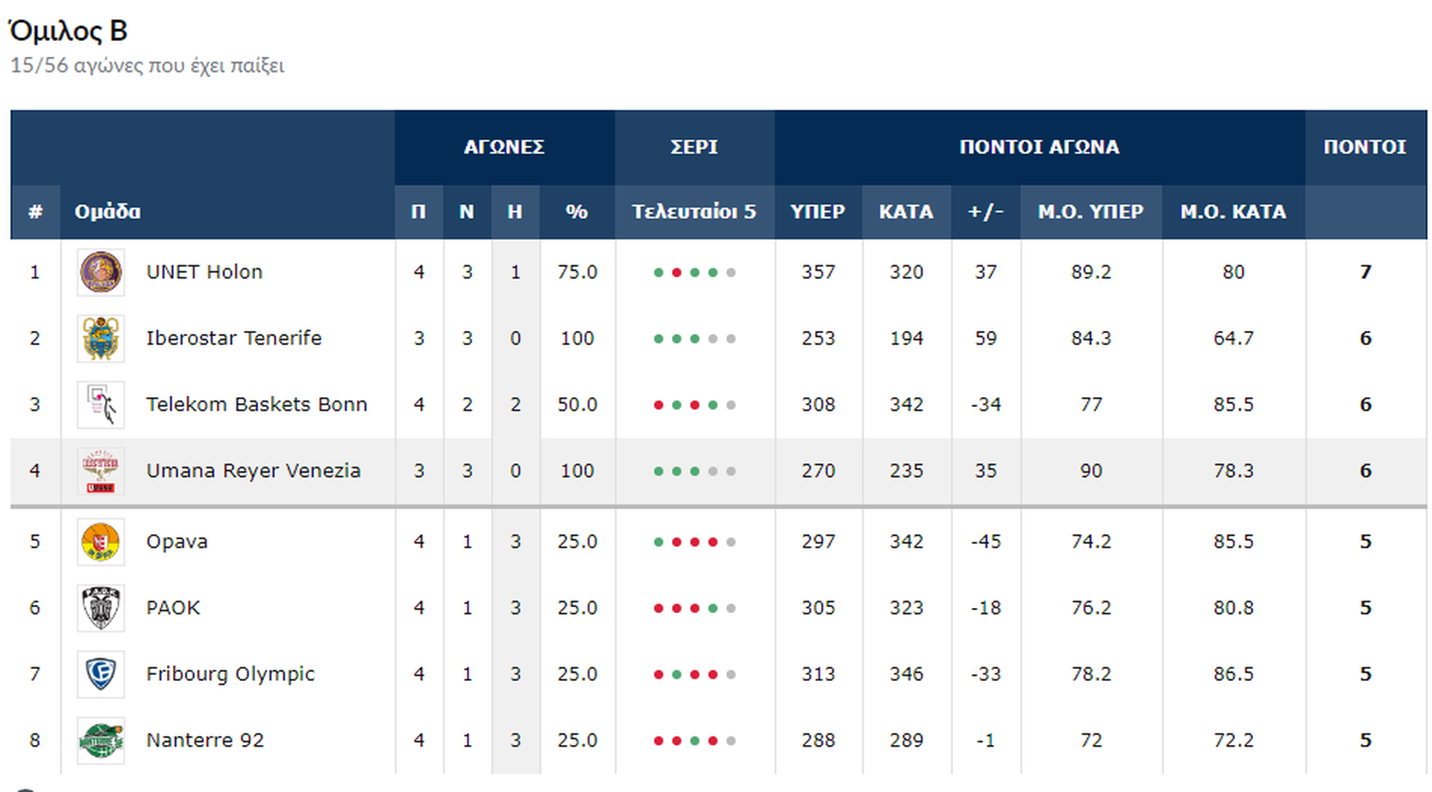Open the Iberostar Tenerife team page
This screenshot has height=792, width=1432.
point(233,339)
